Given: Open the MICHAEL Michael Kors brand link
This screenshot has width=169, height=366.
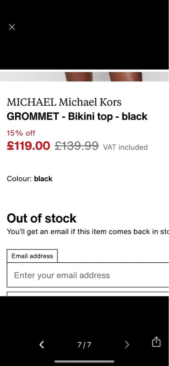Looking at the screenshot, I should (x=64, y=102).
